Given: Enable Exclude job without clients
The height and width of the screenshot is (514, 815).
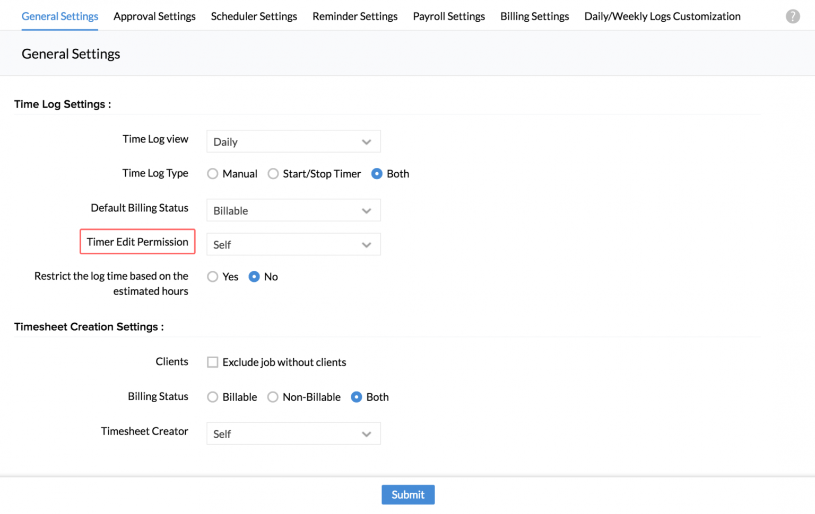Looking at the screenshot, I should click(x=212, y=362).
